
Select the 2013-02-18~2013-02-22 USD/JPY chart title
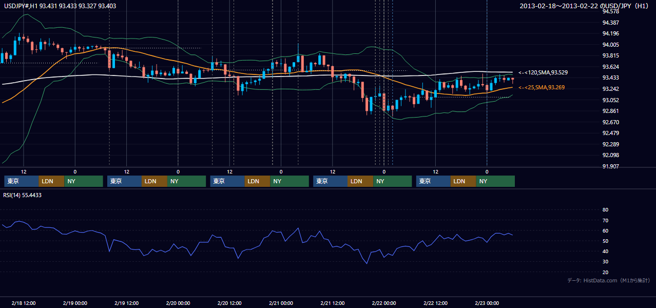coord(584,6)
